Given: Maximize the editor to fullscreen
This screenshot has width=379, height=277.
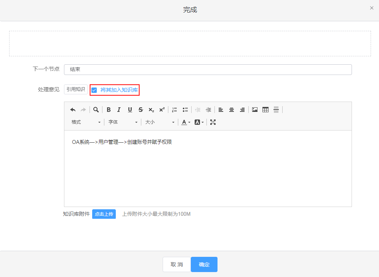Looking at the screenshot, I should coord(213,122).
